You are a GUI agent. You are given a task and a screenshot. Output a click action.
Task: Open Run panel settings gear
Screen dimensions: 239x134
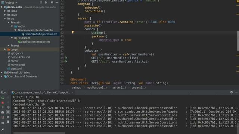click(x=232, y=92)
